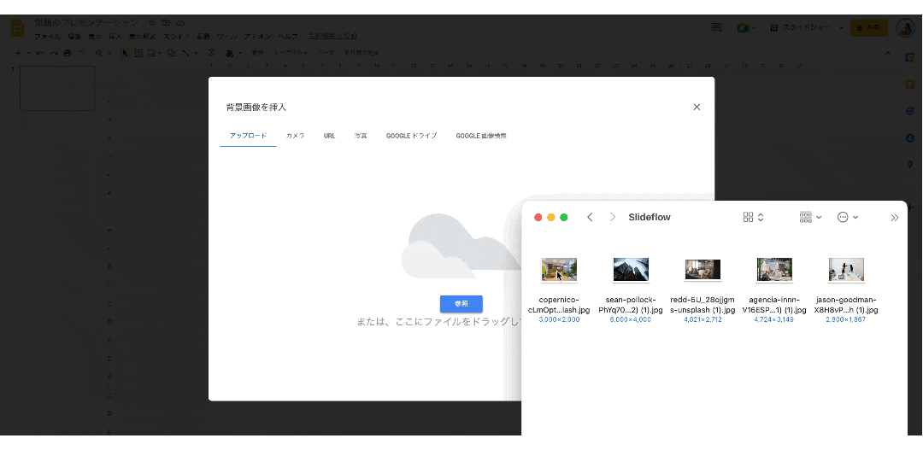This screenshot has width=923, height=450.
Task: Show more Finder toolbar items chevron
Action: (x=894, y=217)
